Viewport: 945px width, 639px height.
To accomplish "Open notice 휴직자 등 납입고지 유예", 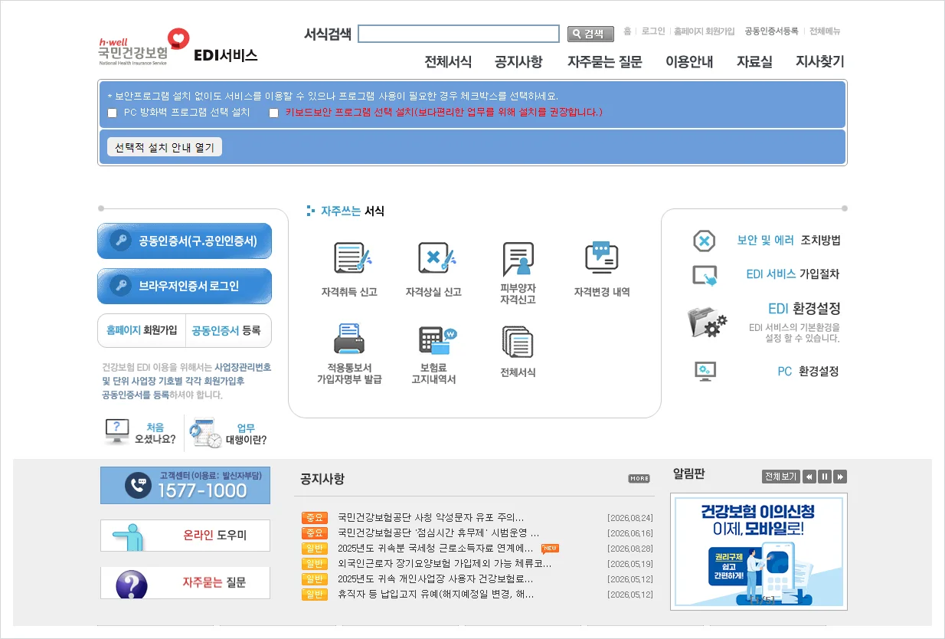I will 437,594.
